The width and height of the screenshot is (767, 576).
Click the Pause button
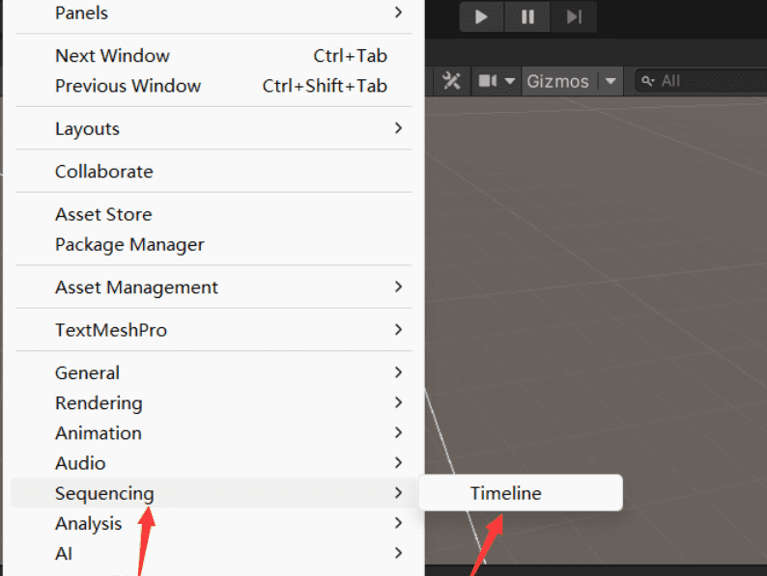(x=527, y=16)
